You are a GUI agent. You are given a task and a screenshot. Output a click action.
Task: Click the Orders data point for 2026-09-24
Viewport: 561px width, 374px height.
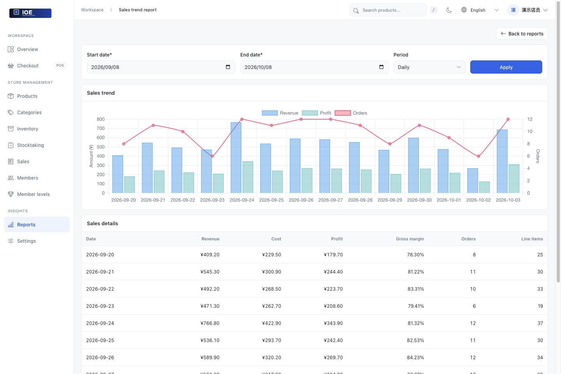[x=242, y=119]
